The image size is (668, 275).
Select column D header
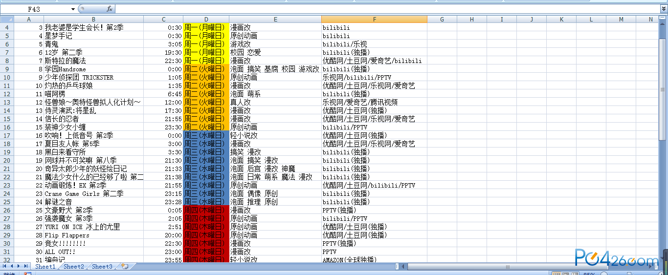206,19
